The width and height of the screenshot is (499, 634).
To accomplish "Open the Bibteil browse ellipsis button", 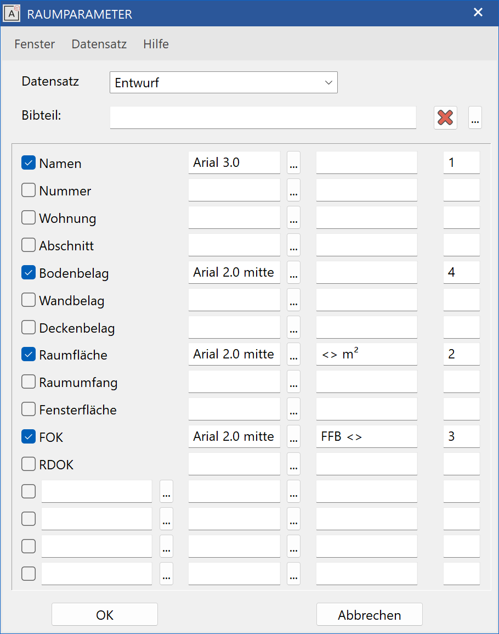I will tap(475, 117).
